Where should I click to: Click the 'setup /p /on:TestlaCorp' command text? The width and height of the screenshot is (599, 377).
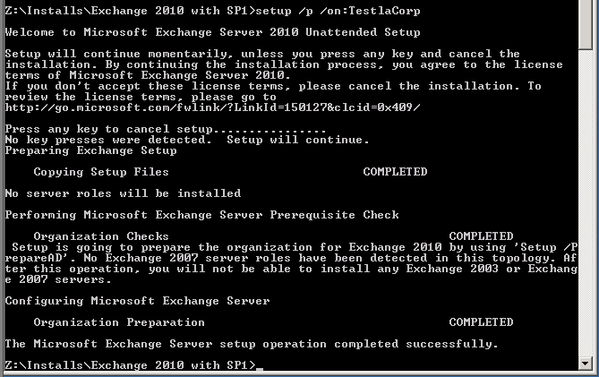(x=338, y=11)
